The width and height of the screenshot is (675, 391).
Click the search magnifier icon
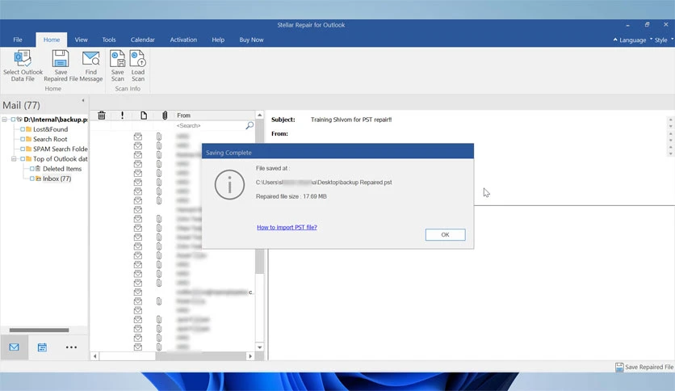coord(249,125)
